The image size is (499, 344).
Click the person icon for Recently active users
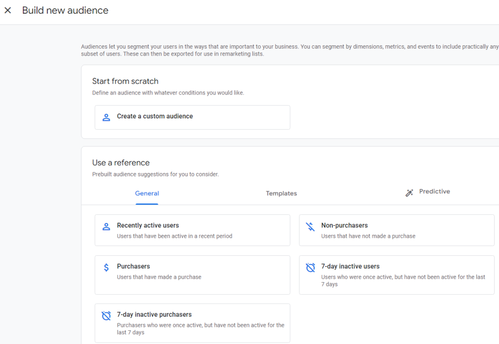coord(106,227)
